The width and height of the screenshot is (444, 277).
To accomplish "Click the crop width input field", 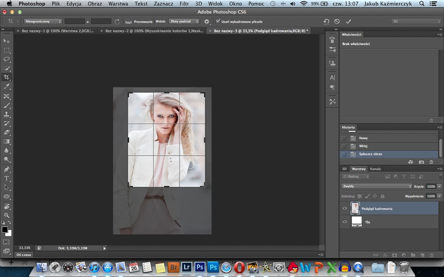I will coord(75,21).
